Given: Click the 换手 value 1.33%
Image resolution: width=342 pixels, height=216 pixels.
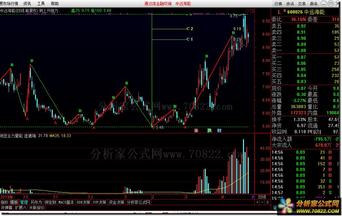Looking at the screenshot, I should click(300, 119).
